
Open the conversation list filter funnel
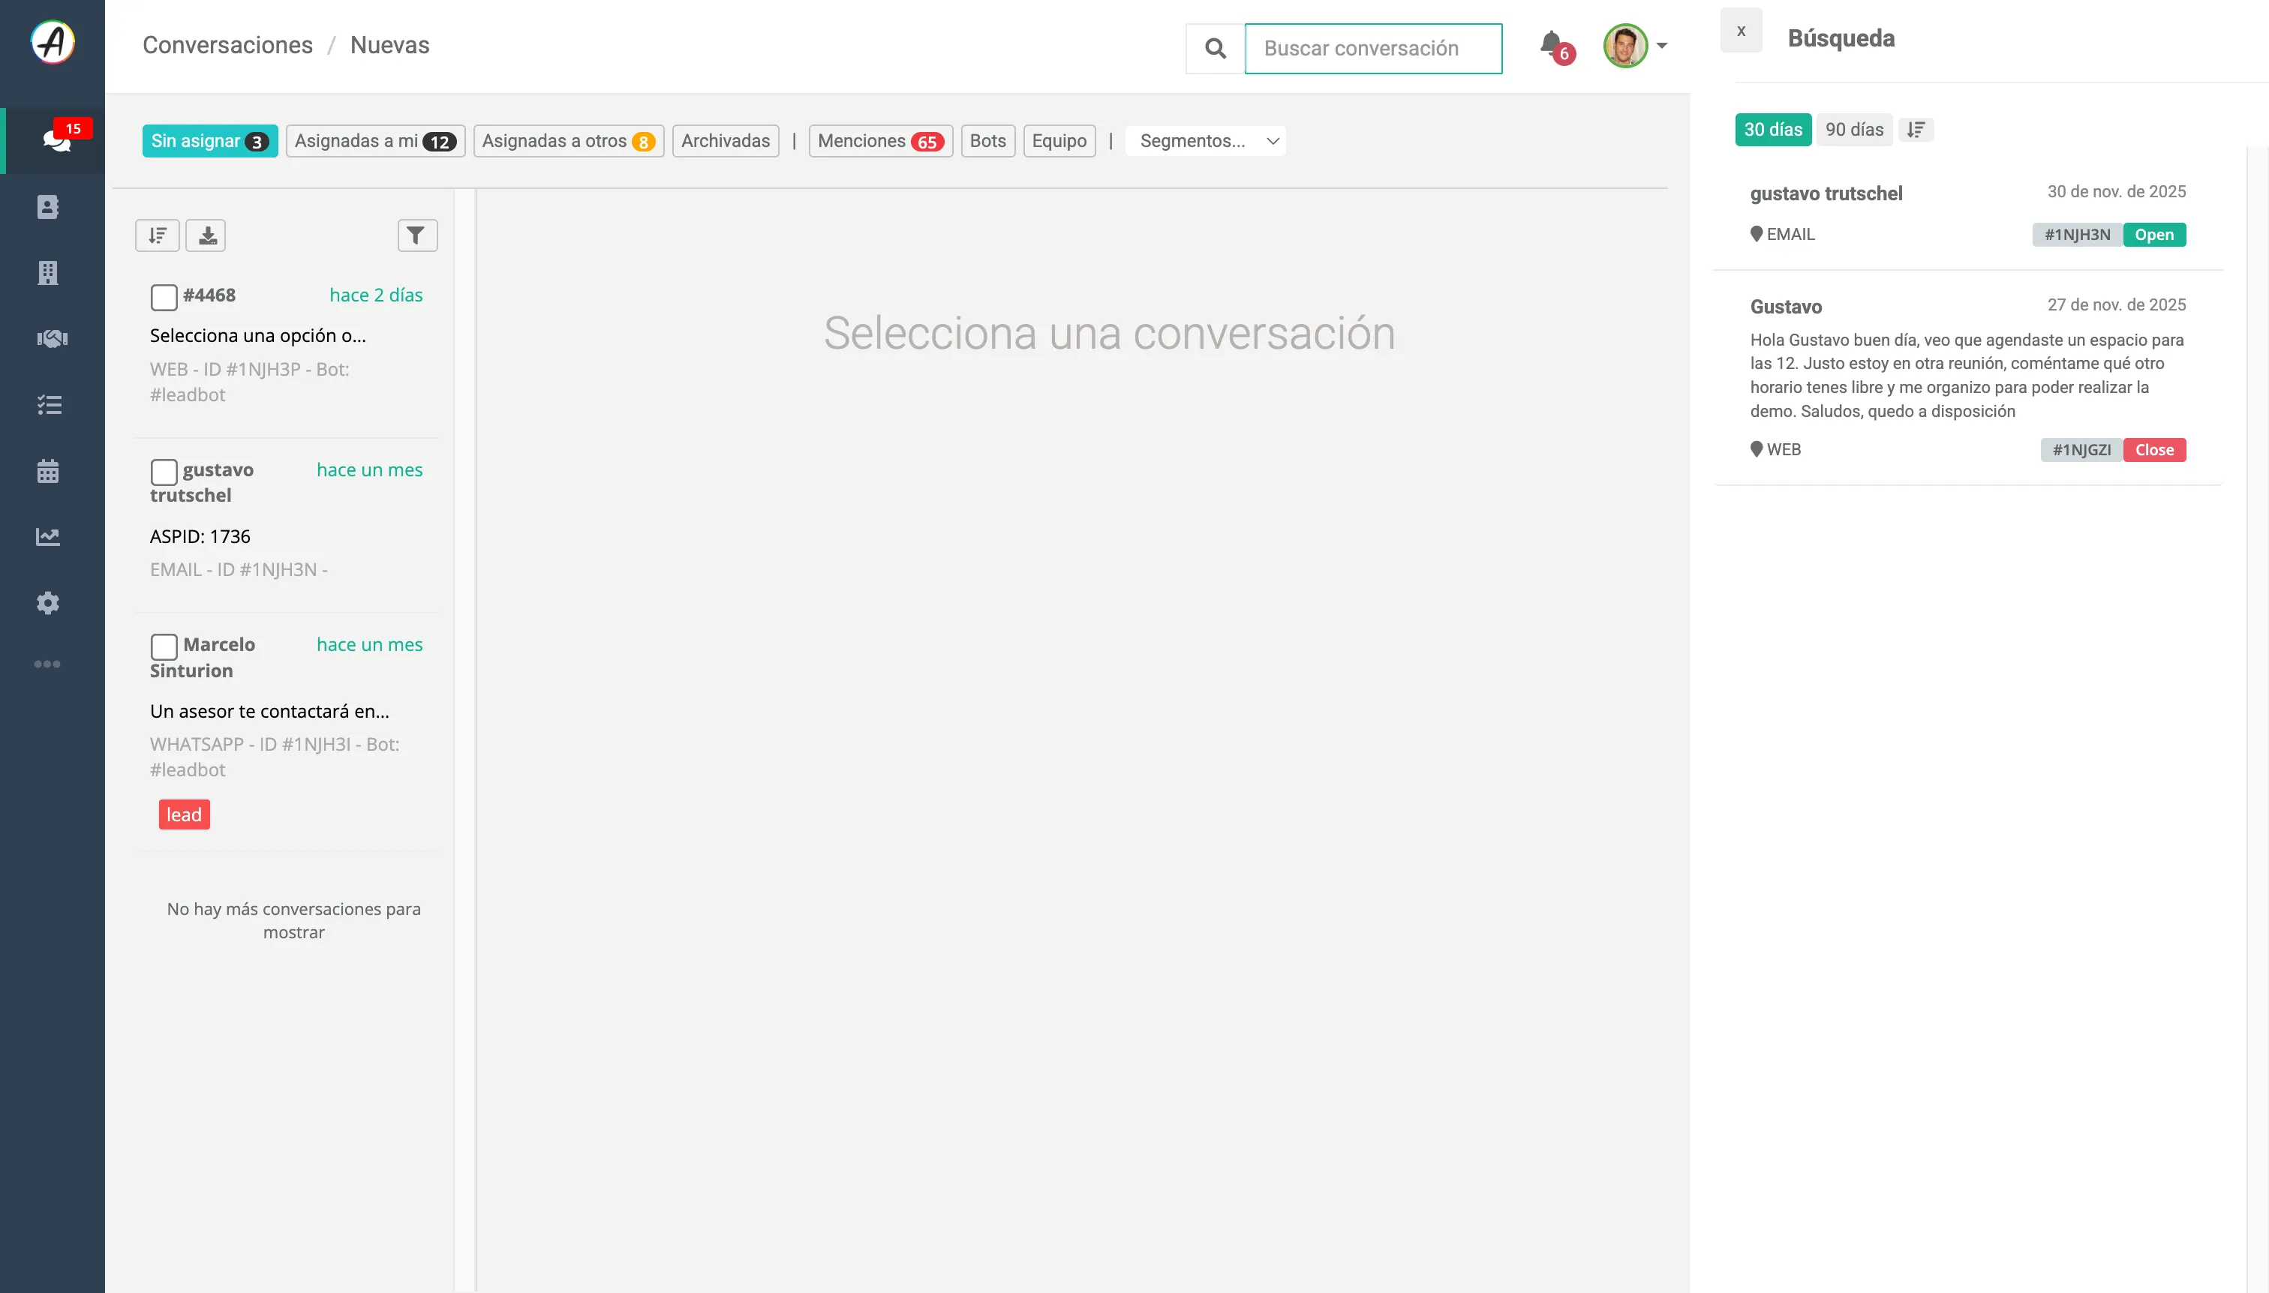416,235
